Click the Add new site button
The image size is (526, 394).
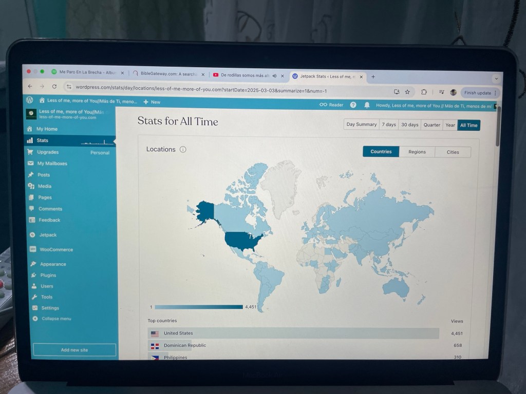(x=74, y=350)
